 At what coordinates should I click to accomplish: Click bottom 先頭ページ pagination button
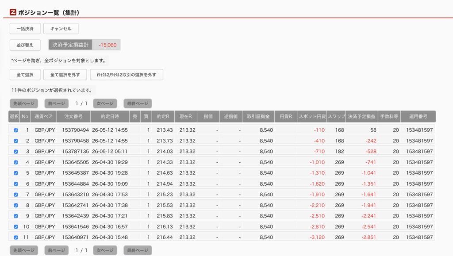(24, 250)
